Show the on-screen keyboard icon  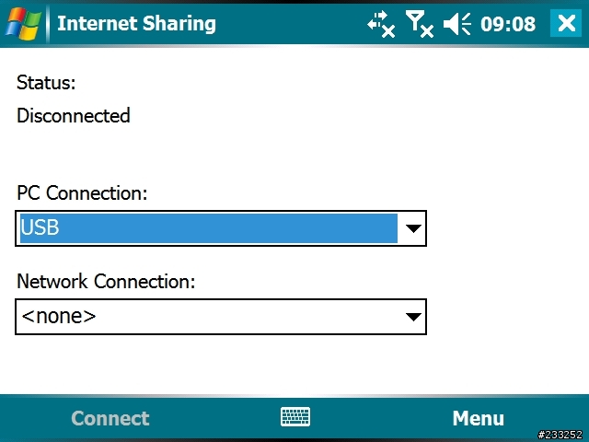tap(295, 417)
